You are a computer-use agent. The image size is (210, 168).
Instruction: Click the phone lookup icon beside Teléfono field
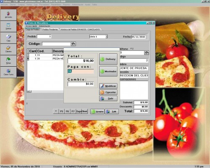pyautogui.click(x=147, y=53)
